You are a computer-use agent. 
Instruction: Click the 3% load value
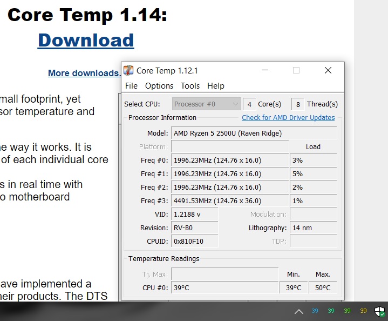[314, 160]
